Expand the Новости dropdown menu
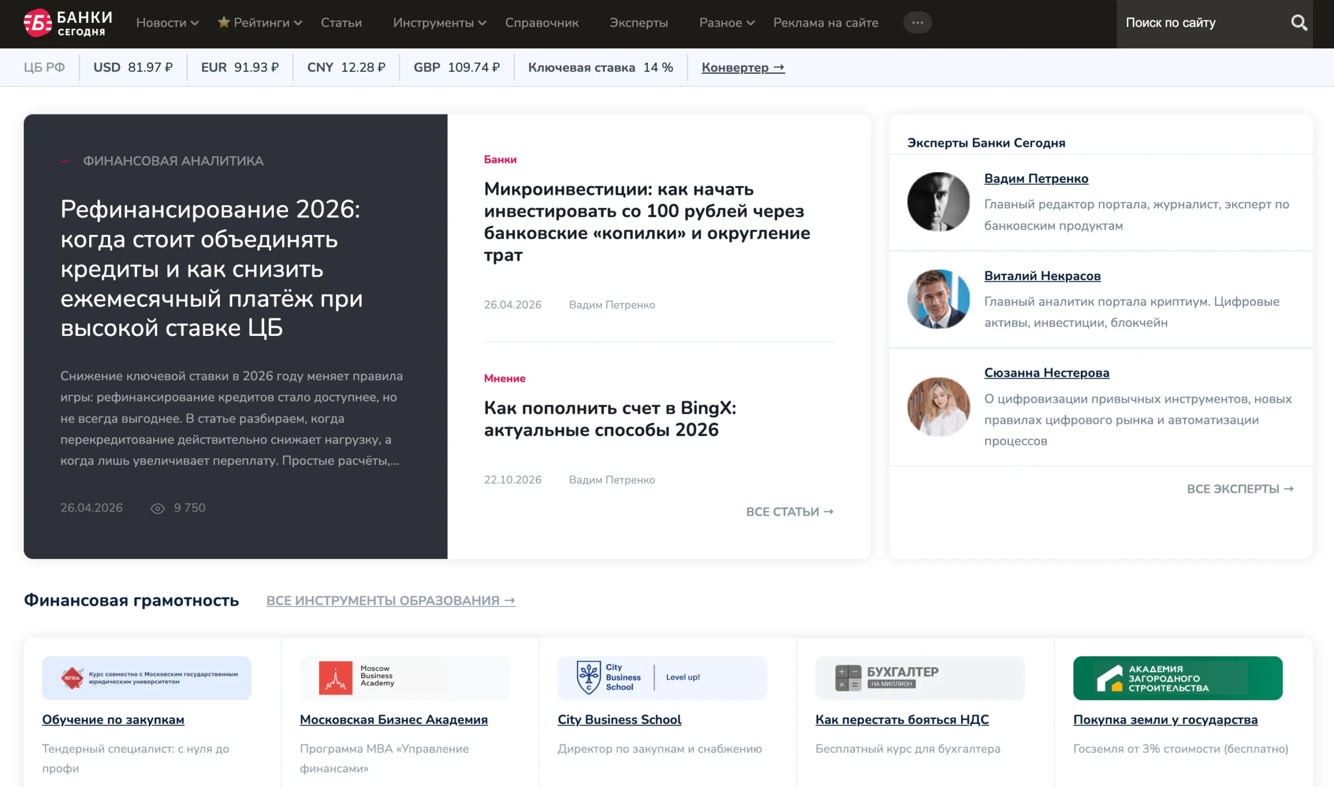The image size is (1334, 787). pos(167,23)
